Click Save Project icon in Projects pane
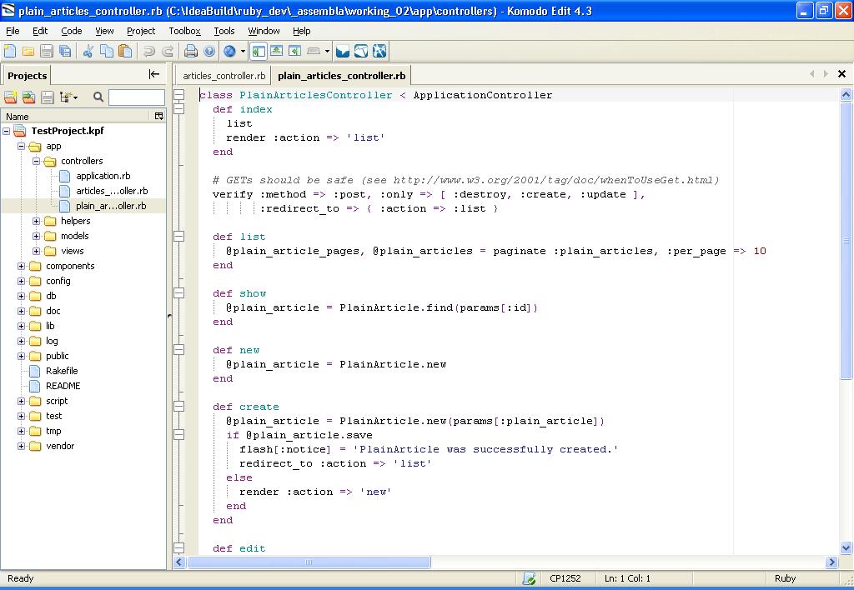This screenshot has width=854, height=590. point(48,97)
